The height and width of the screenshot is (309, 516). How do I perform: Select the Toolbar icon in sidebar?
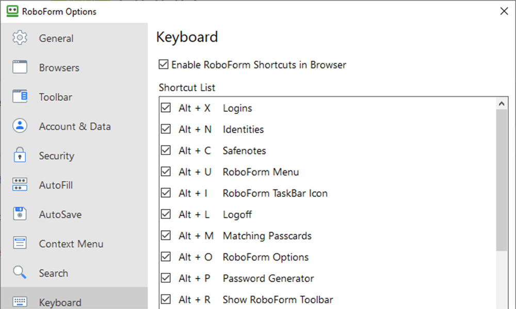click(x=20, y=96)
